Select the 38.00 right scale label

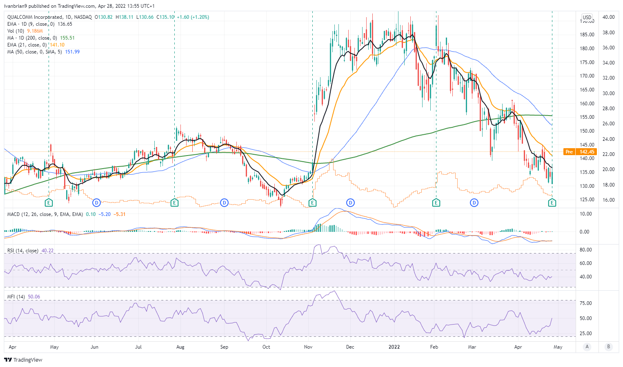[x=609, y=33]
